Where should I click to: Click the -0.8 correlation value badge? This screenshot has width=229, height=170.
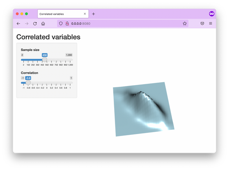click(x=28, y=78)
